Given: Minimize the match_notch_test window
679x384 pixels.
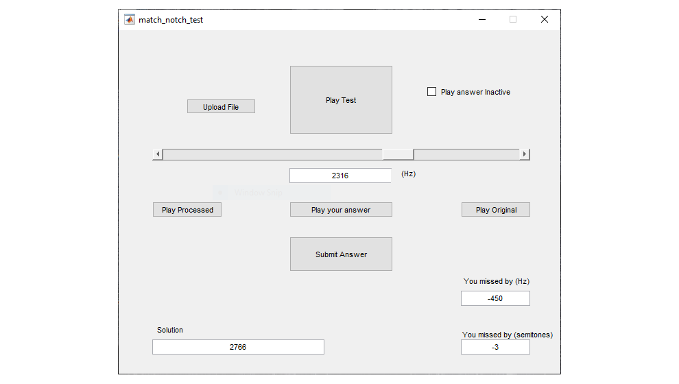Looking at the screenshot, I should tap(482, 19).
